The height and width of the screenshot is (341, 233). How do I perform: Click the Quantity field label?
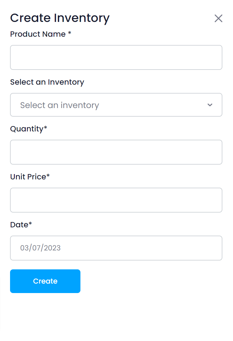point(27,129)
